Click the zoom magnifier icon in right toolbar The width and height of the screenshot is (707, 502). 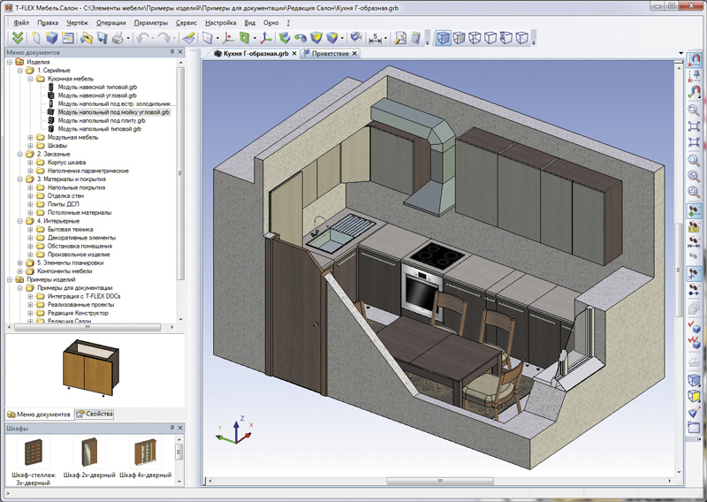694,110
